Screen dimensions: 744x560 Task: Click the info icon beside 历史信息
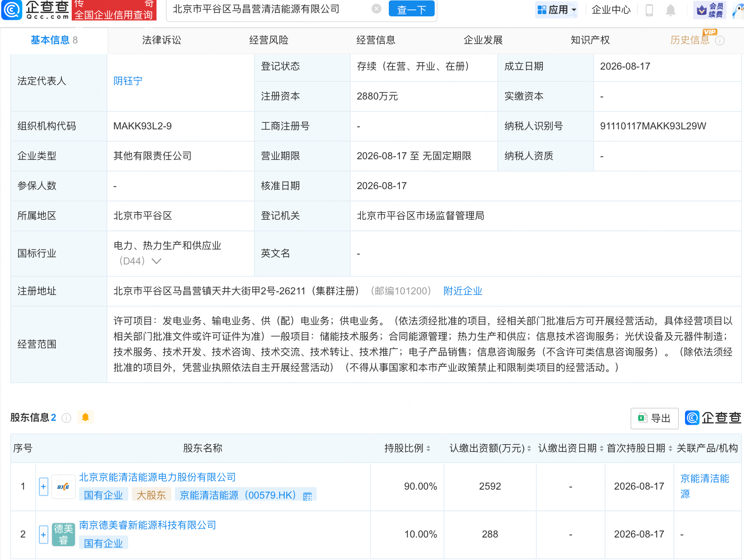pos(720,41)
